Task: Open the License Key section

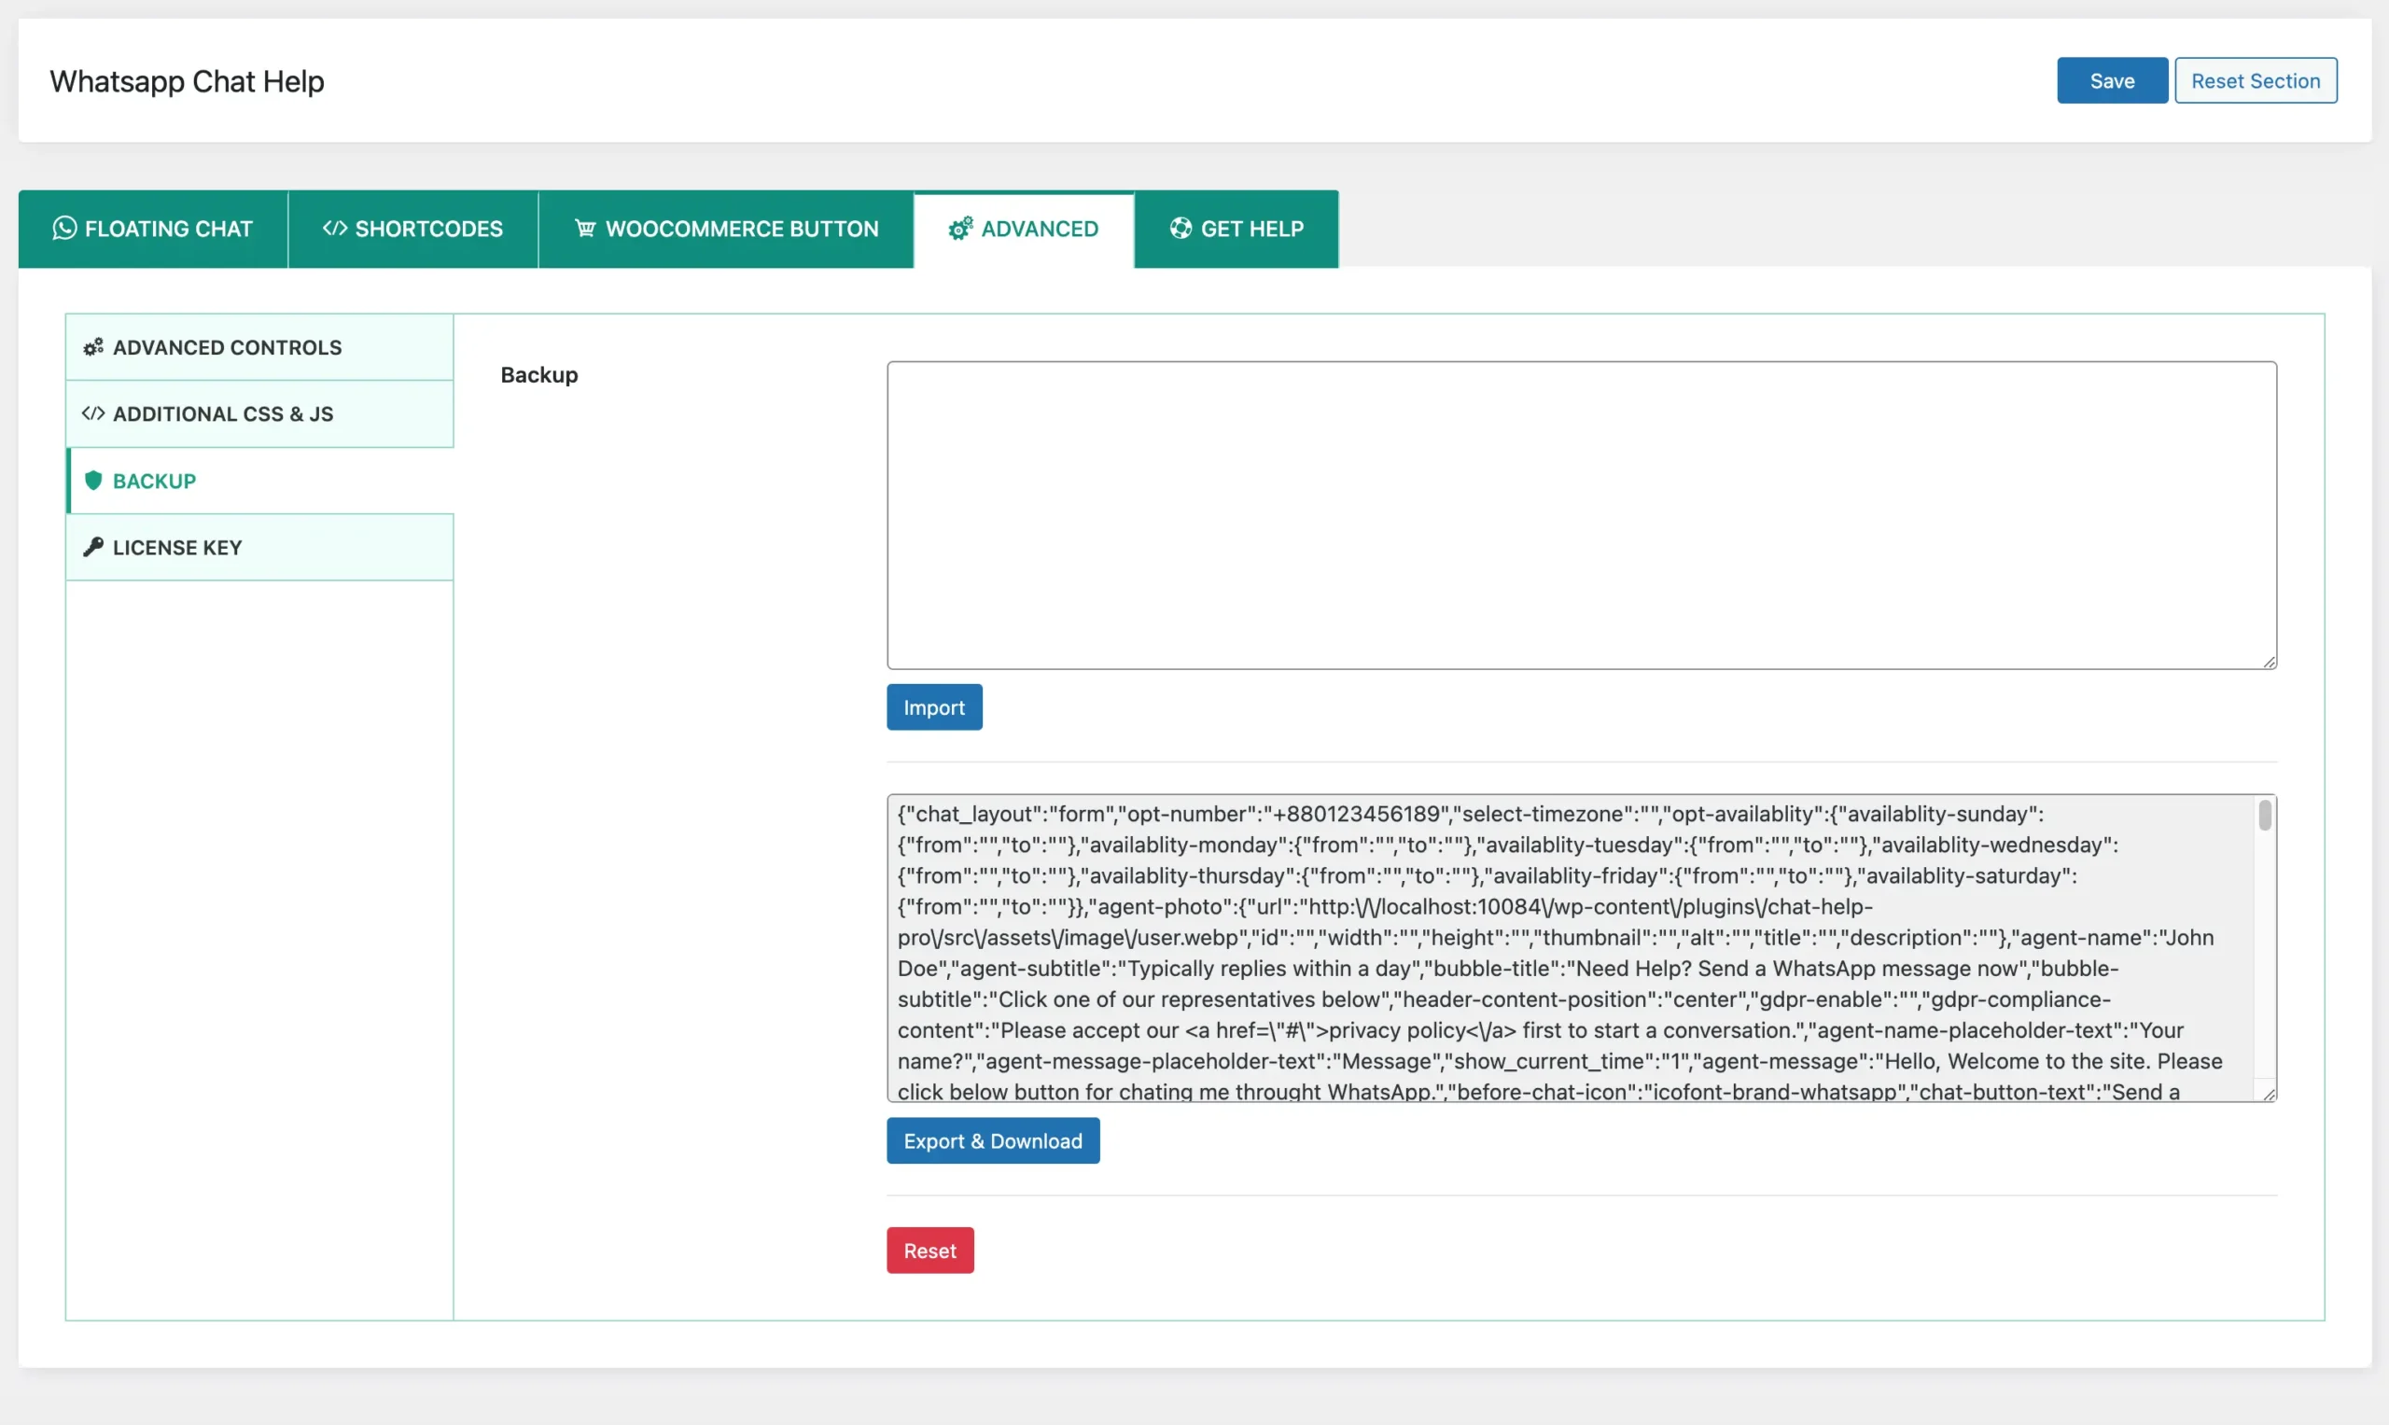Action: (x=259, y=546)
